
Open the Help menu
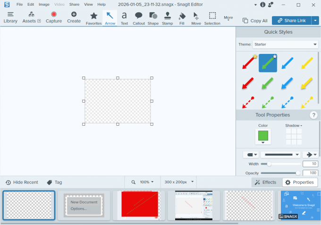101,4
